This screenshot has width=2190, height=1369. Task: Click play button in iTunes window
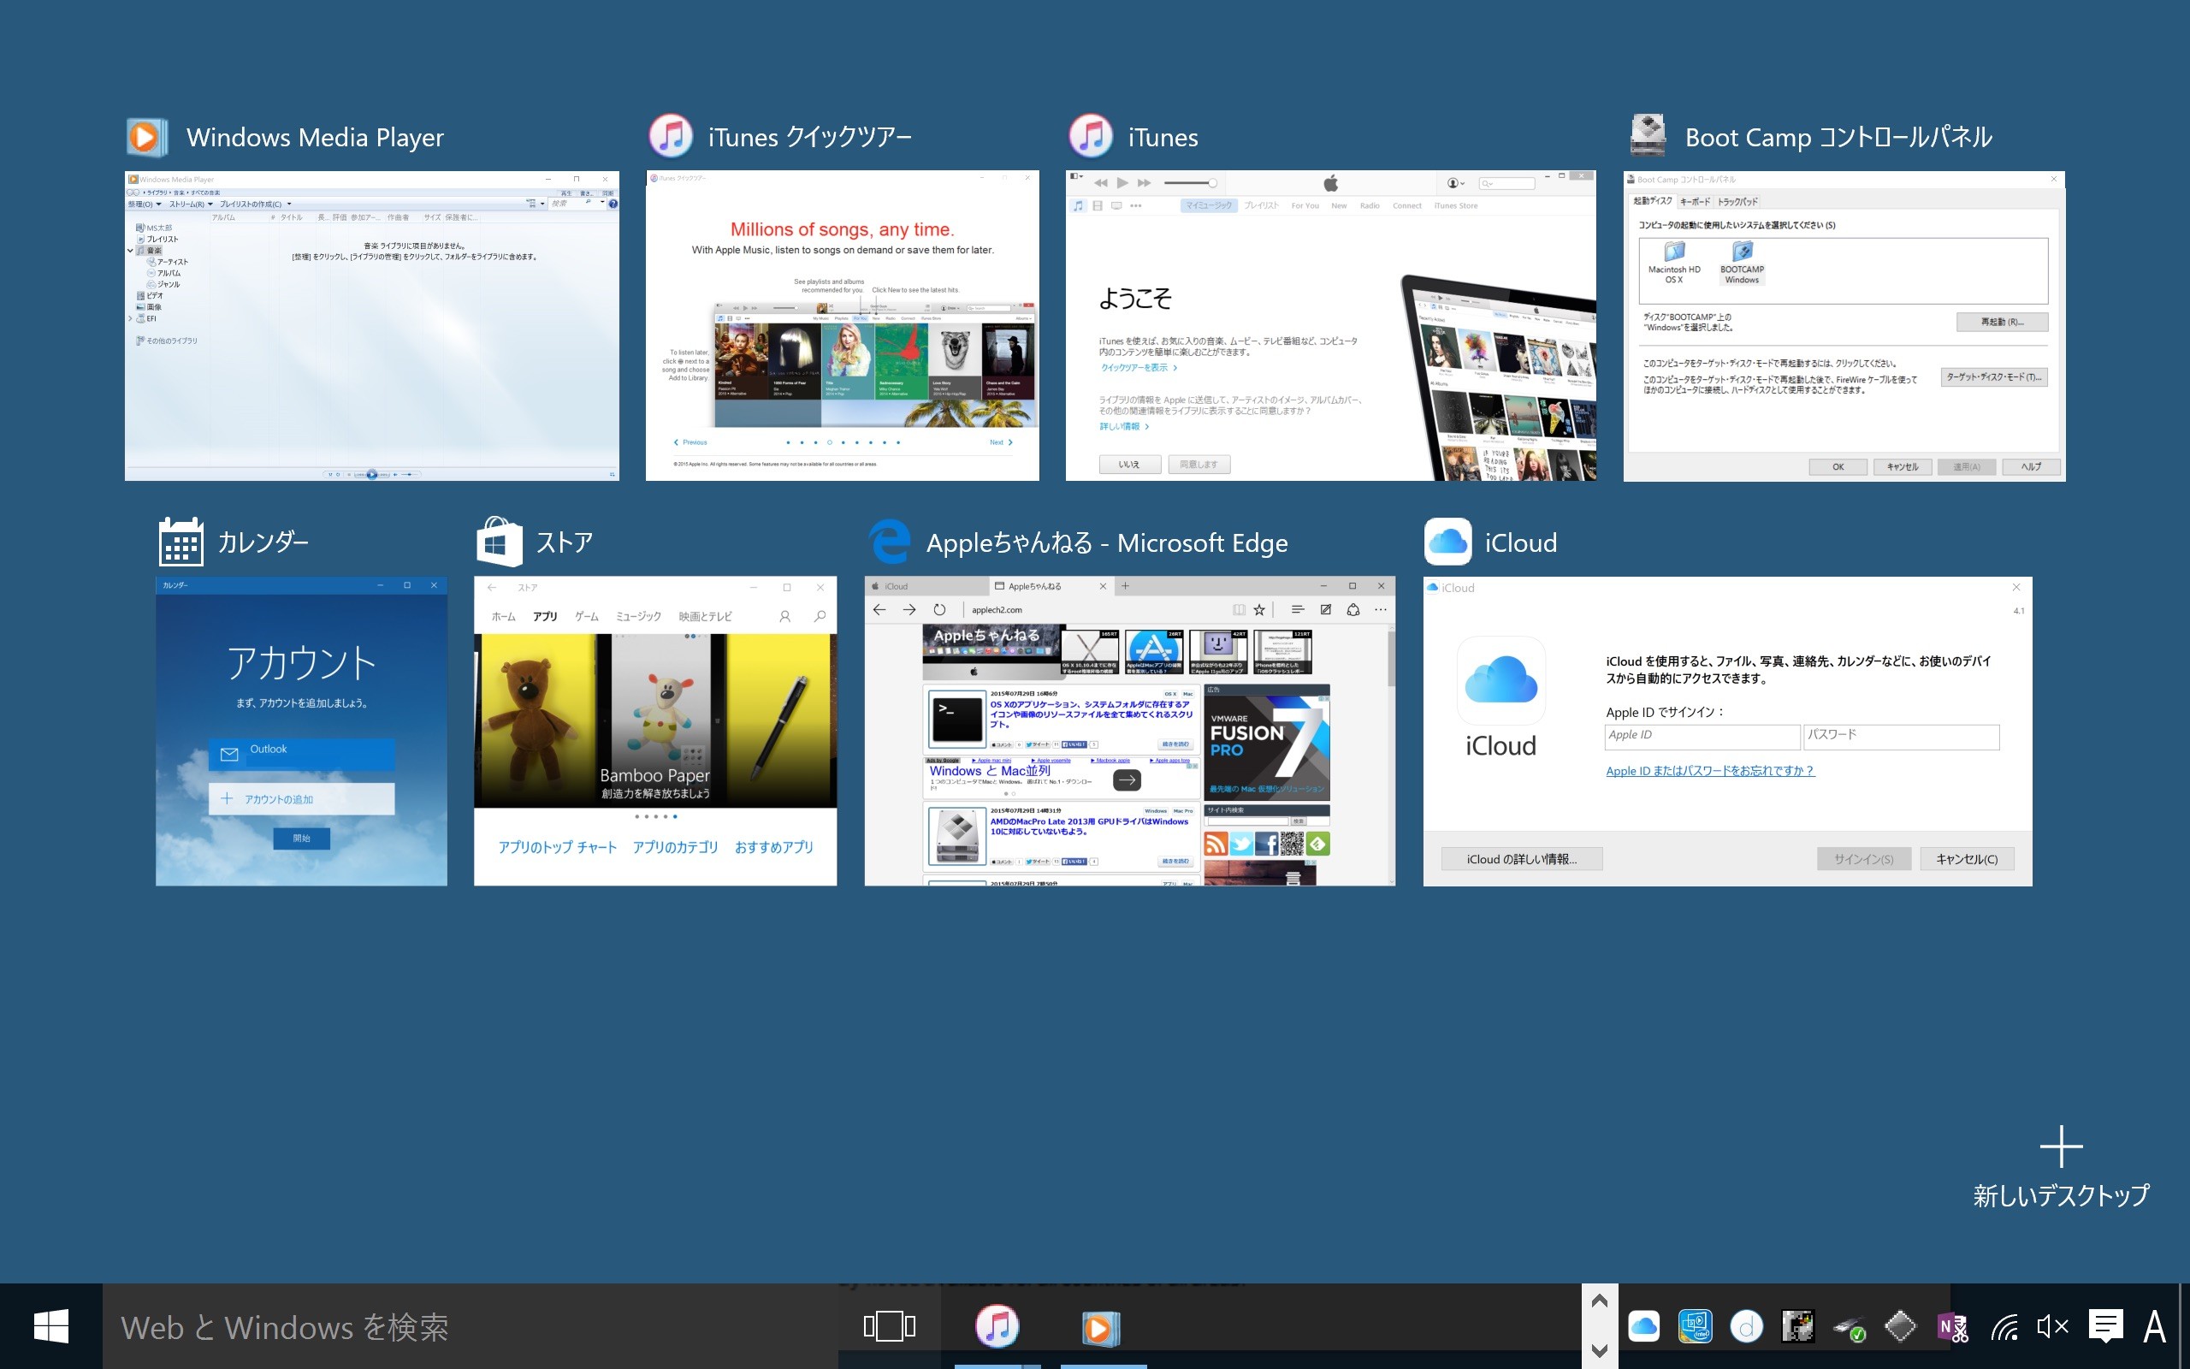point(1122,183)
